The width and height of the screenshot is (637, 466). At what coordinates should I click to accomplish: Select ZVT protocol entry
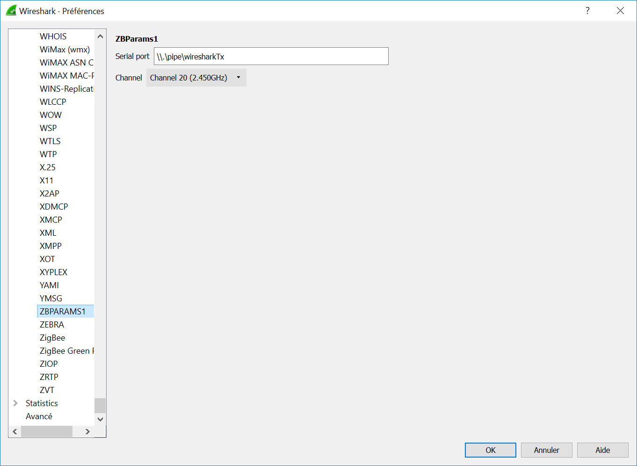pos(47,390)
